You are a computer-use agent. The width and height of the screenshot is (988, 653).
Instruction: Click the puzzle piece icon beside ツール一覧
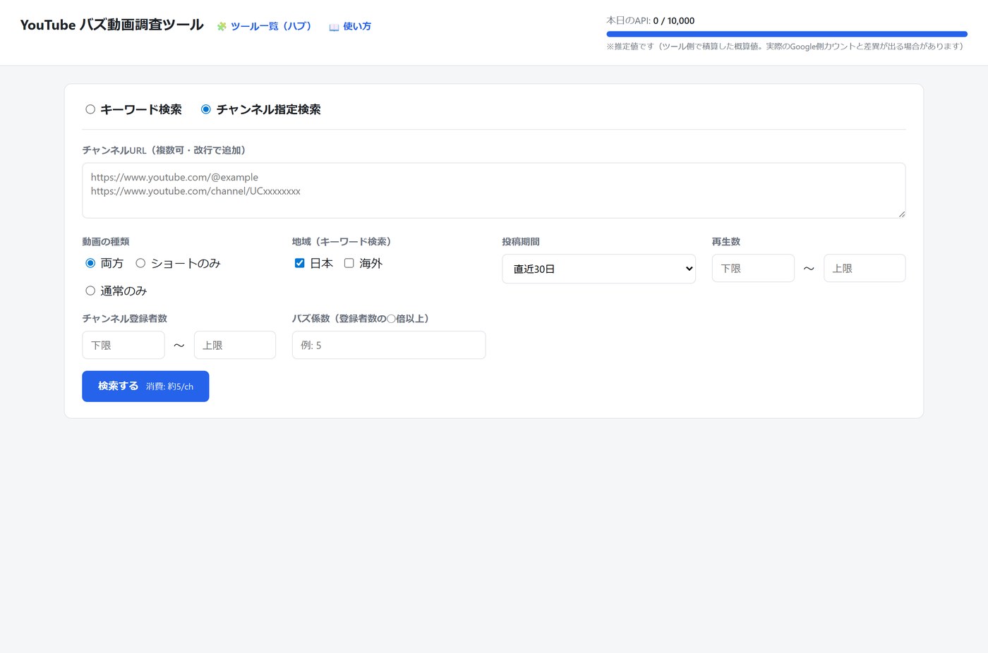(222, 27)
